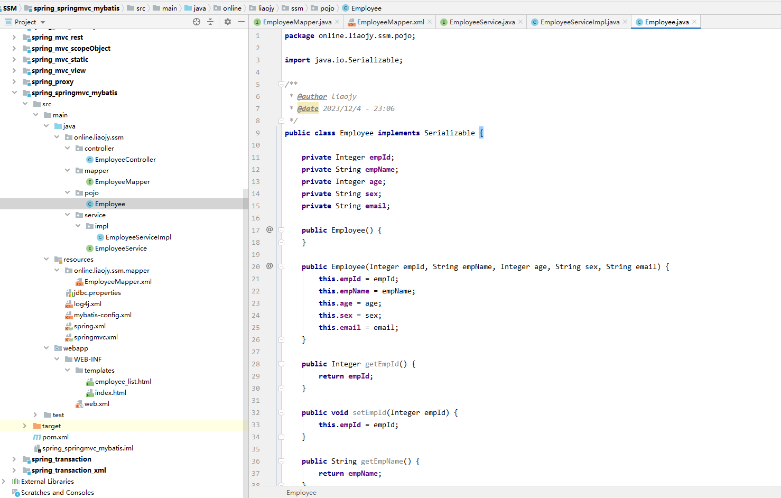The width and height of the screenshot is (781, 498).
Task: Open pom.xml Maven file
Action: click(51, 437)
